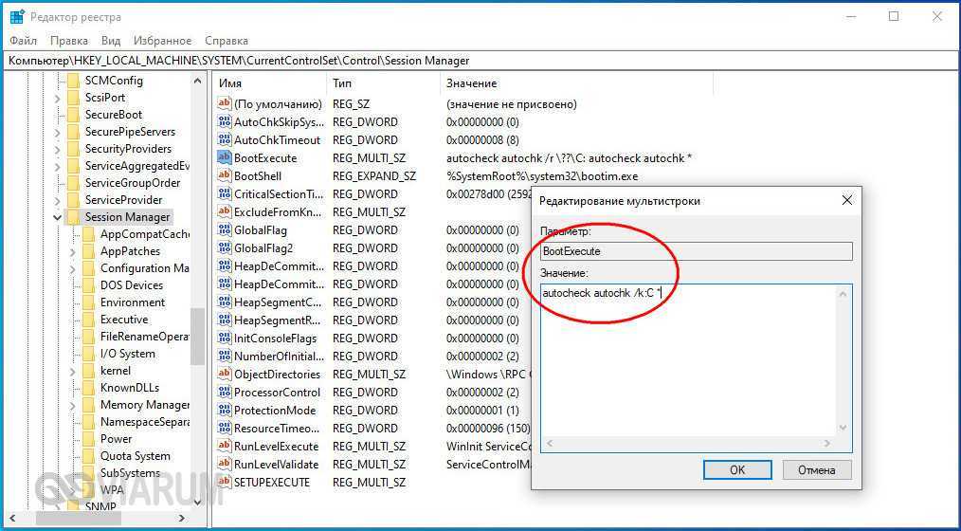Select the KnownDLLs subkey
The width and height of the screenshot is (961, 531).
[130, 388]
